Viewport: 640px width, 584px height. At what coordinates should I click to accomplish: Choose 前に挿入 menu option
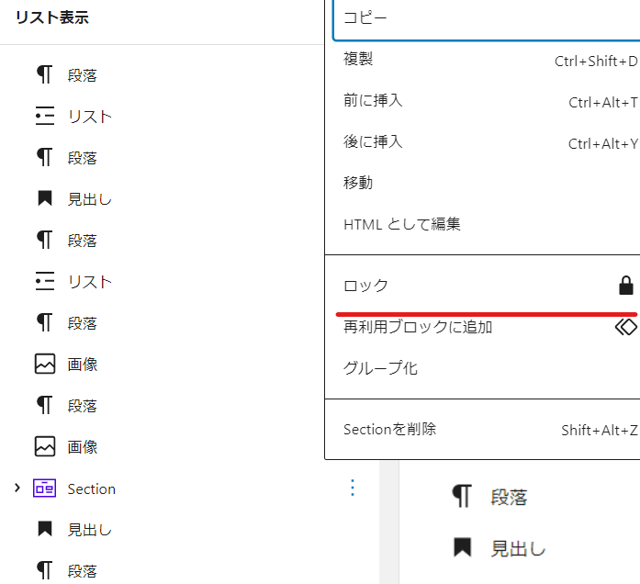pos(373,101)
